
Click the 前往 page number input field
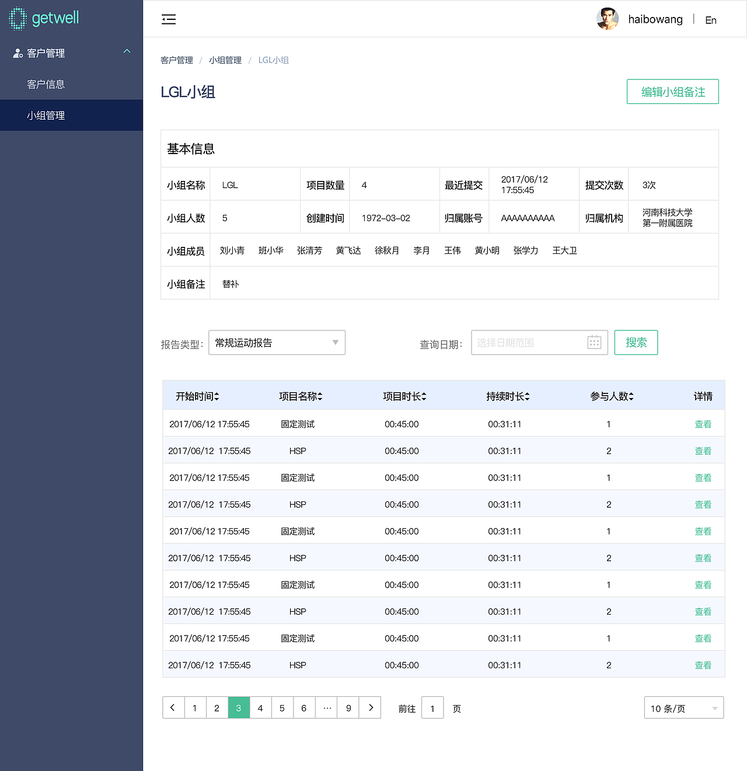coord(432,708)
